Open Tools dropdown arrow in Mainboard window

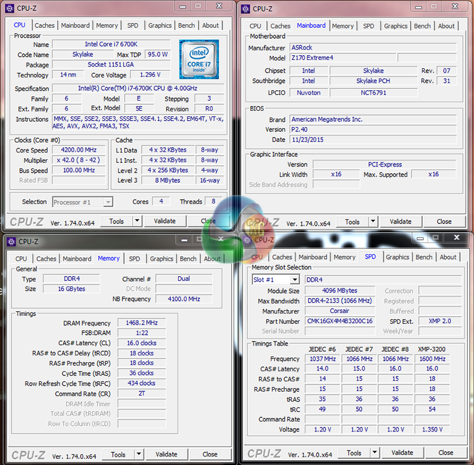373,222
